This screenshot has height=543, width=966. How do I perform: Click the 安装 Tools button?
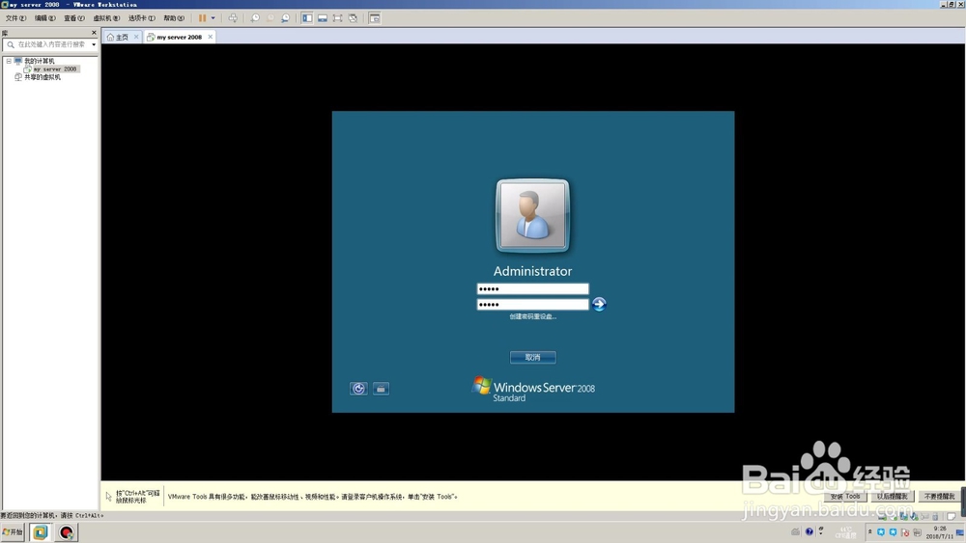pyautogui.click(x=845, y=497)
